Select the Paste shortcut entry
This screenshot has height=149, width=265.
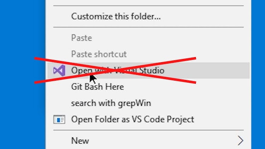[99, 54]
